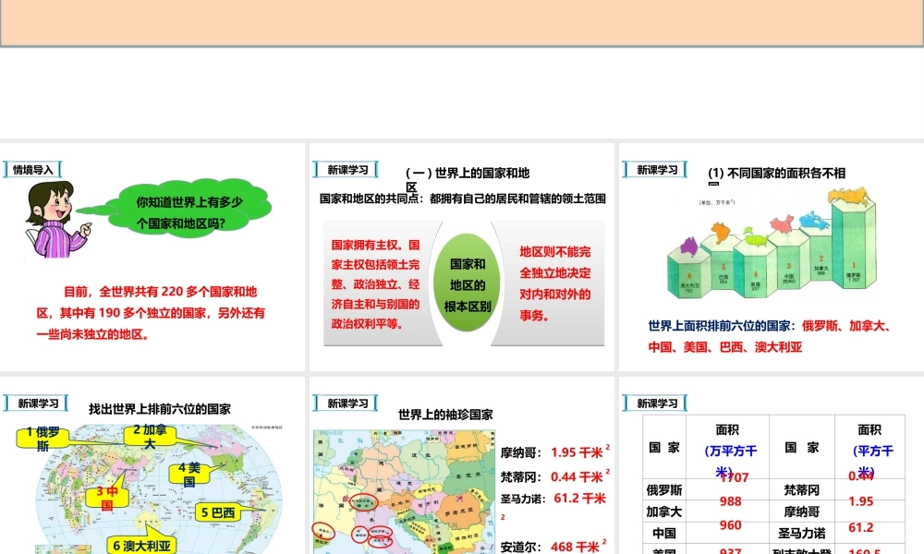Screen dimensions: 924x554
Task: Select the caption 世界上面积排前六位的国家
Action: point(771,336)
